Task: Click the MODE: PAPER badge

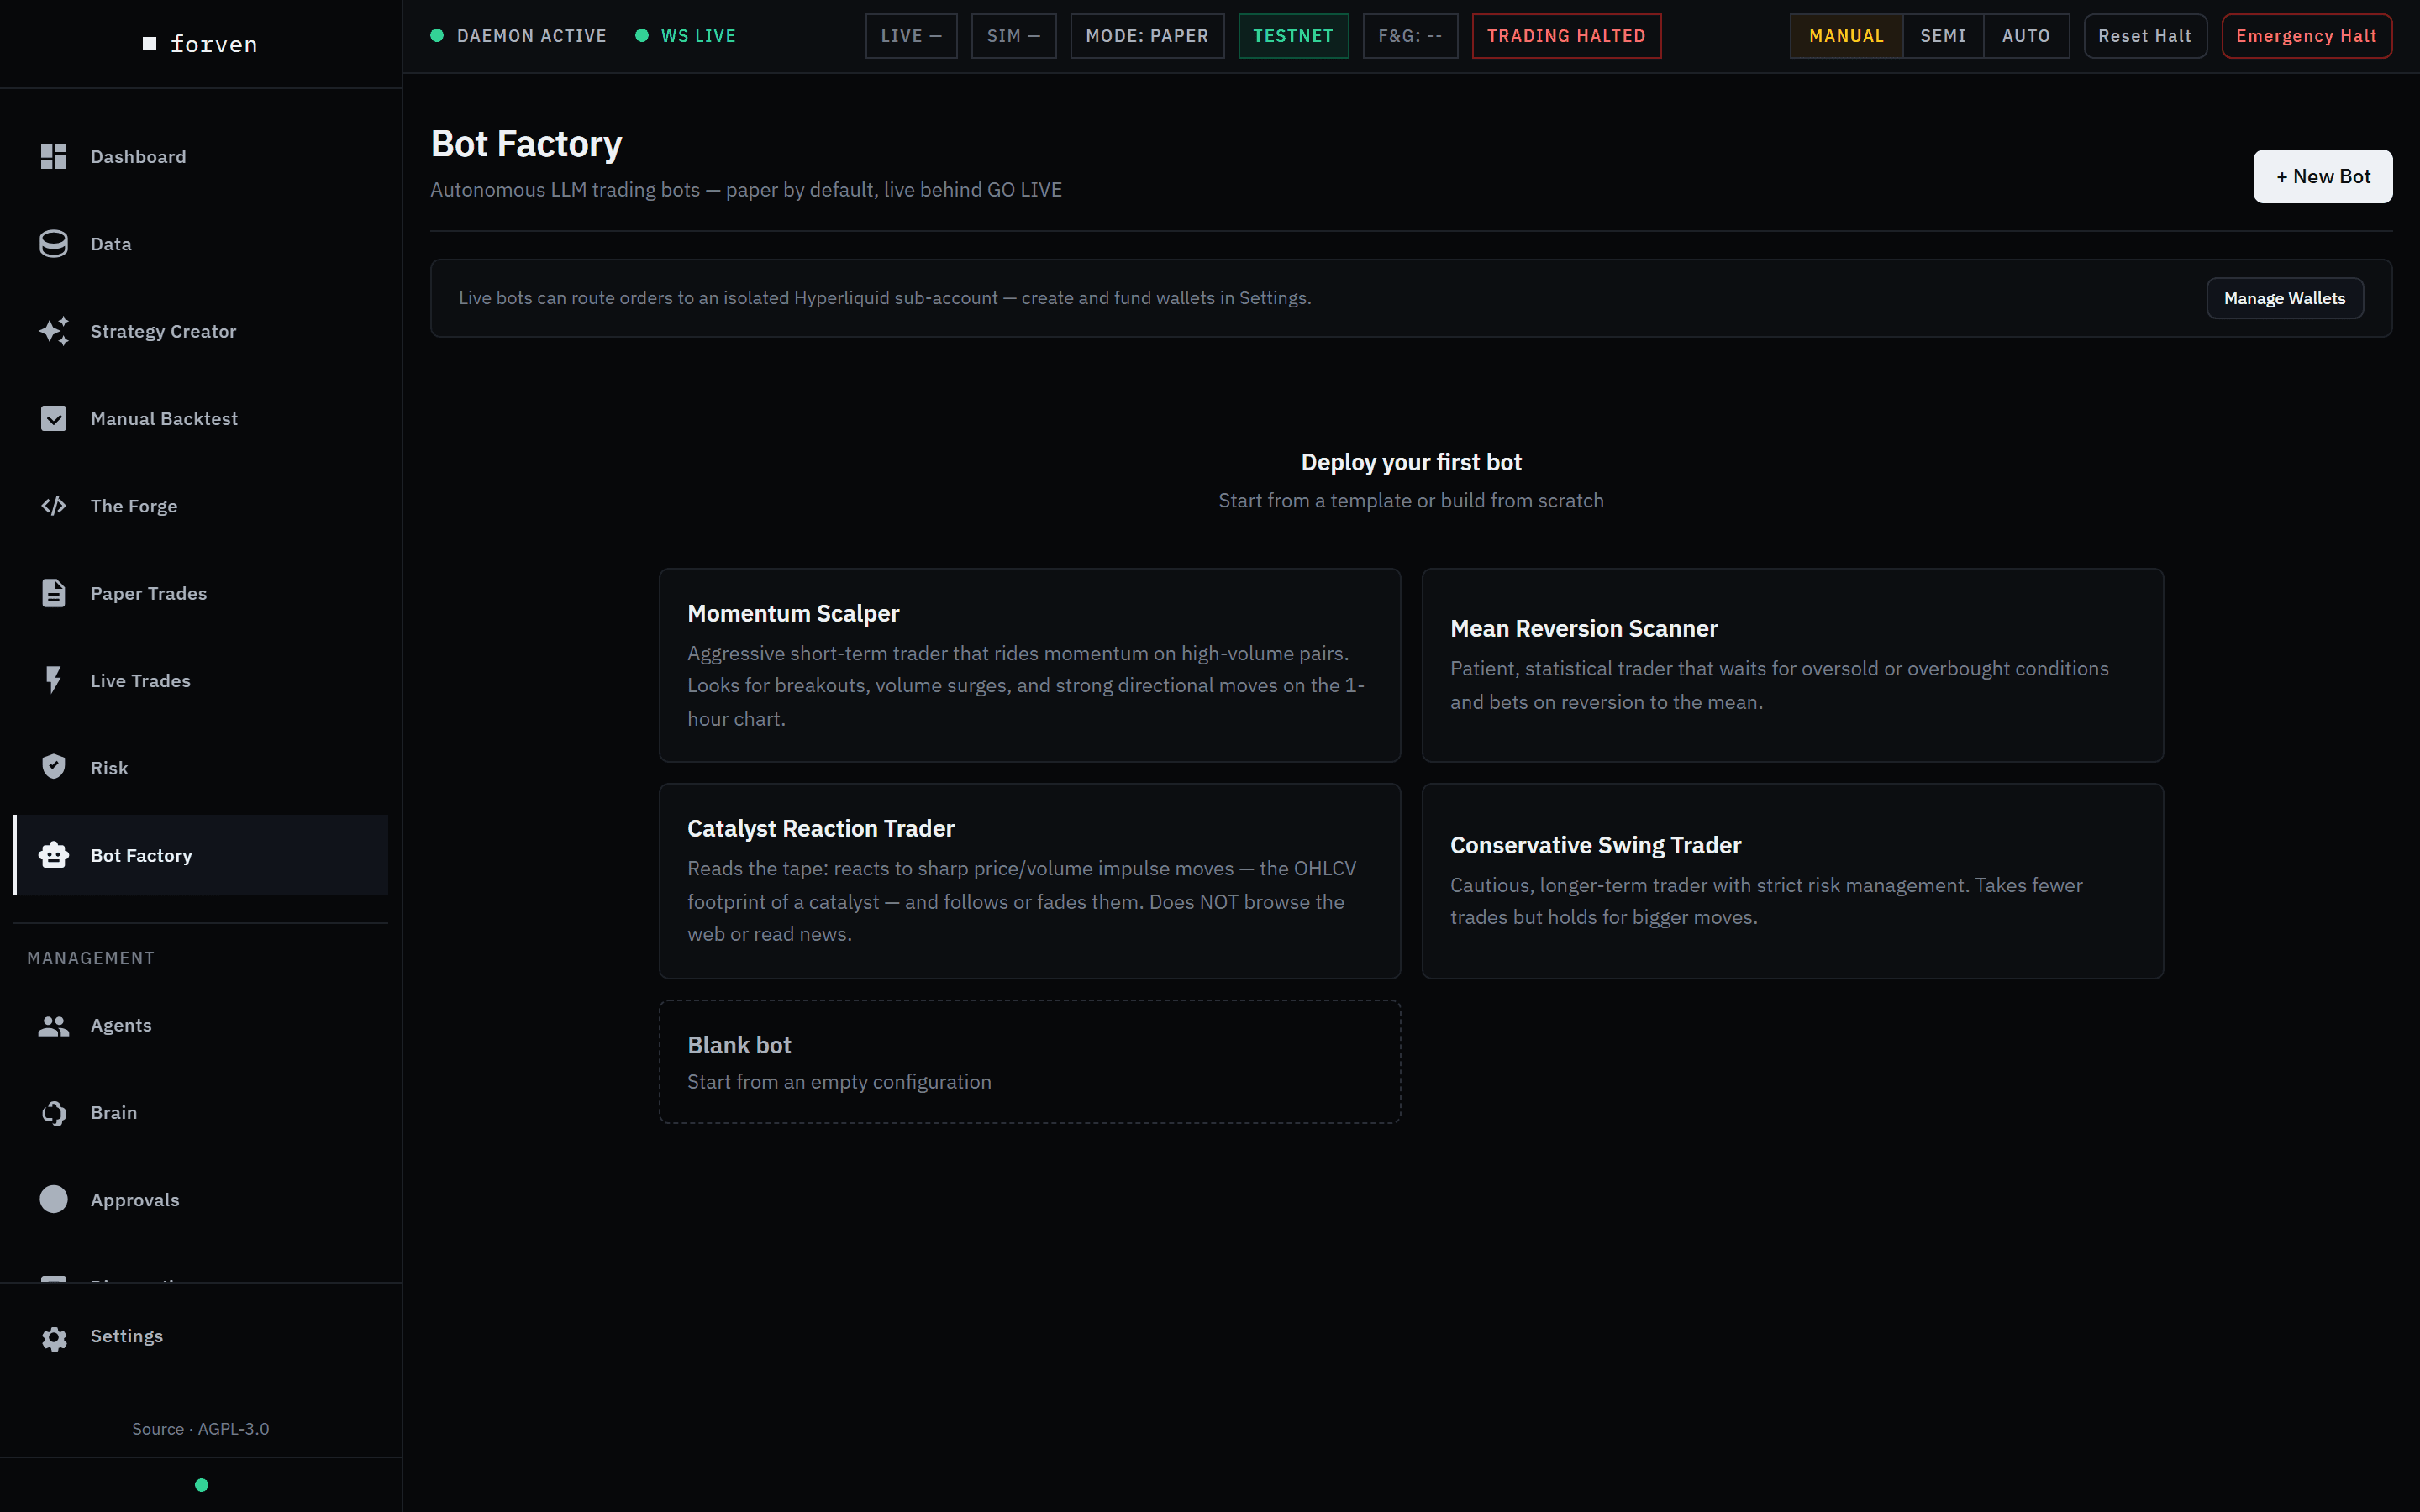Action: coord(1147,36)
